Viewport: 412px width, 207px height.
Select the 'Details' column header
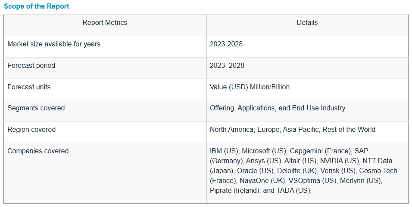(x=307, y=23)
